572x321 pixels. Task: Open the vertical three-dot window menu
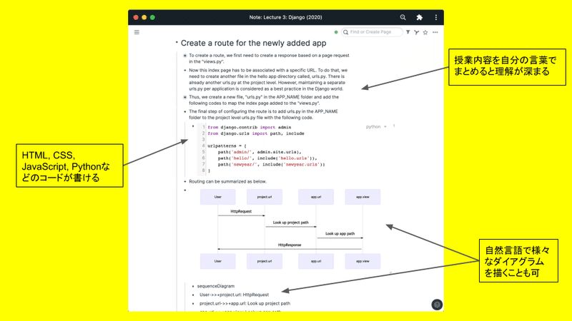[x=436, y=17]
